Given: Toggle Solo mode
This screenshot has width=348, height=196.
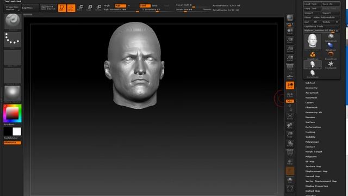Looking at the screenshot, I should (x=290, y=180).
